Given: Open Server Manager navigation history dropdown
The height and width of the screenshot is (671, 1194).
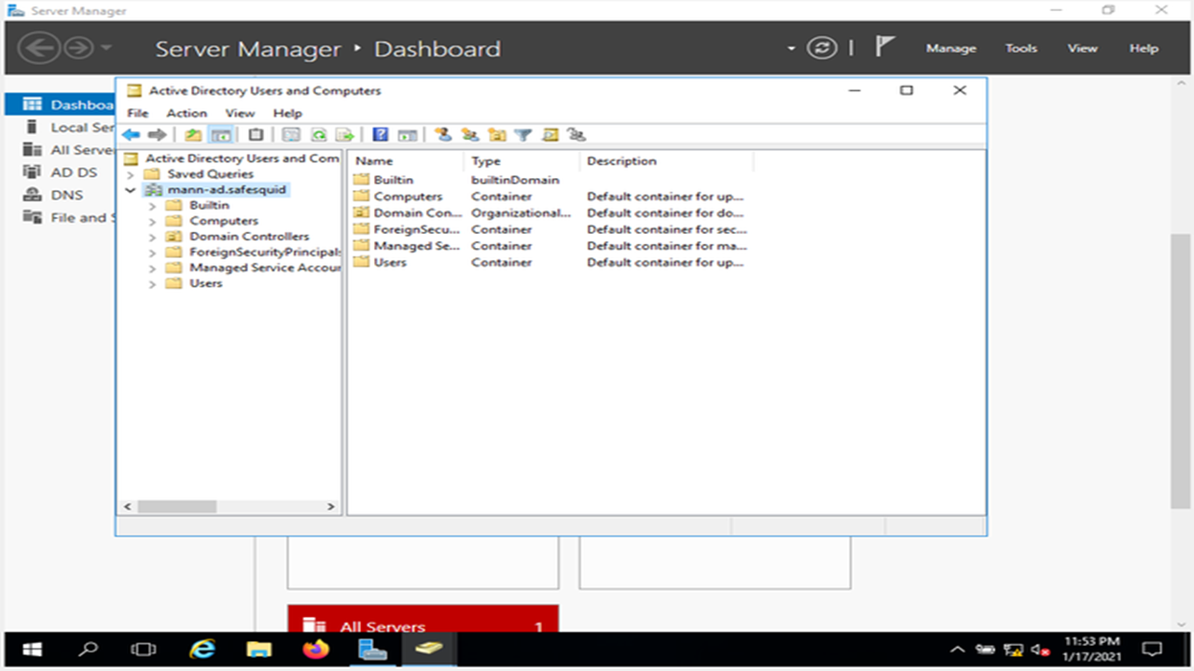Looking at the screenshot, I should point(106,48).
